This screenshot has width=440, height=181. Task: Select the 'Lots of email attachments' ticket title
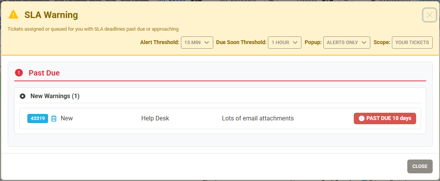(x=258, y=118)
